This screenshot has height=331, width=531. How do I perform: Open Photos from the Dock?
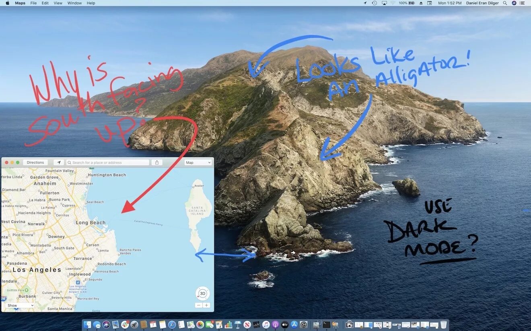point(200,324)
